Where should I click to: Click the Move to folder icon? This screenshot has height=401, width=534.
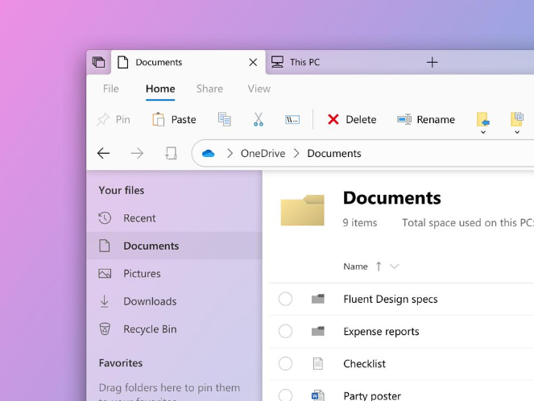[483, 119]
